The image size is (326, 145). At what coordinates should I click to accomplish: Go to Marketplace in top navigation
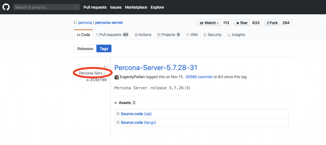point(136,7)
